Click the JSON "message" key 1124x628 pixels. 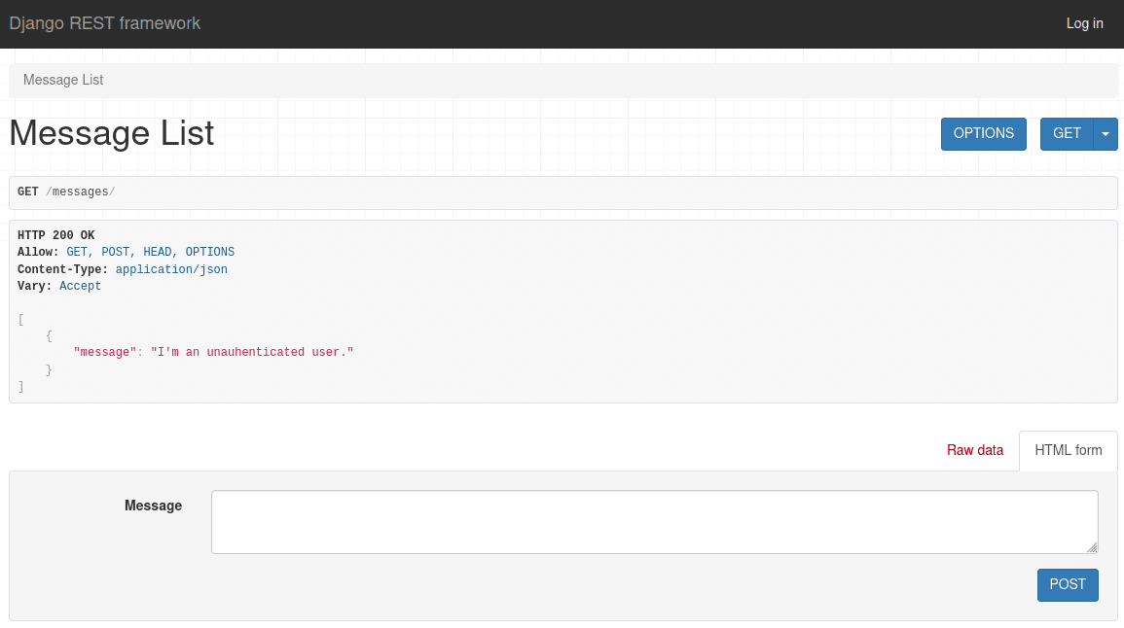[x=105, y=352]
